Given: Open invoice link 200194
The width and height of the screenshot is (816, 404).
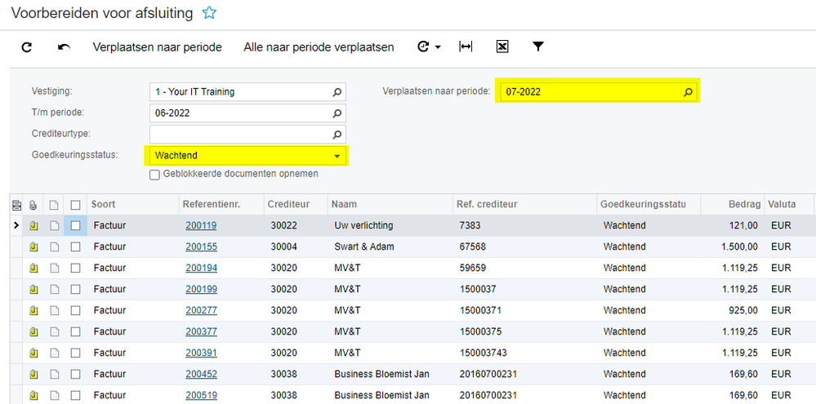Looking at the screenshot, I should [x=201, y=268].
